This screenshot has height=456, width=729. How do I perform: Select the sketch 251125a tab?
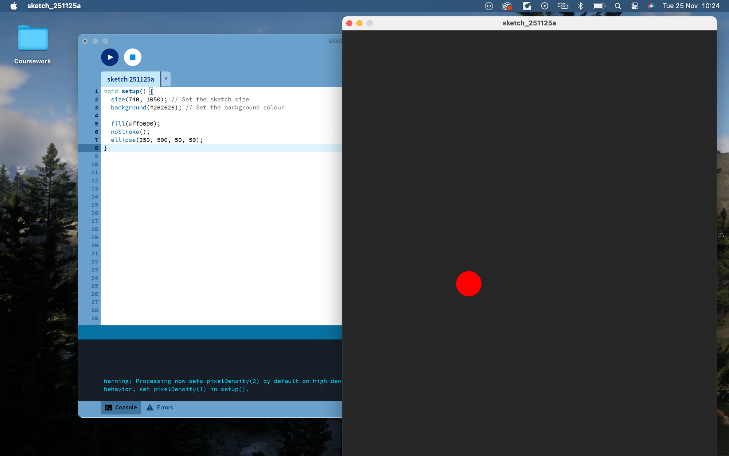point(130,79)
